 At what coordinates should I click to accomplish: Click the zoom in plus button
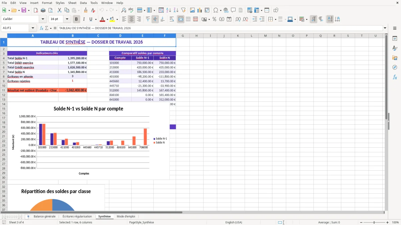(x=388, y=222)
